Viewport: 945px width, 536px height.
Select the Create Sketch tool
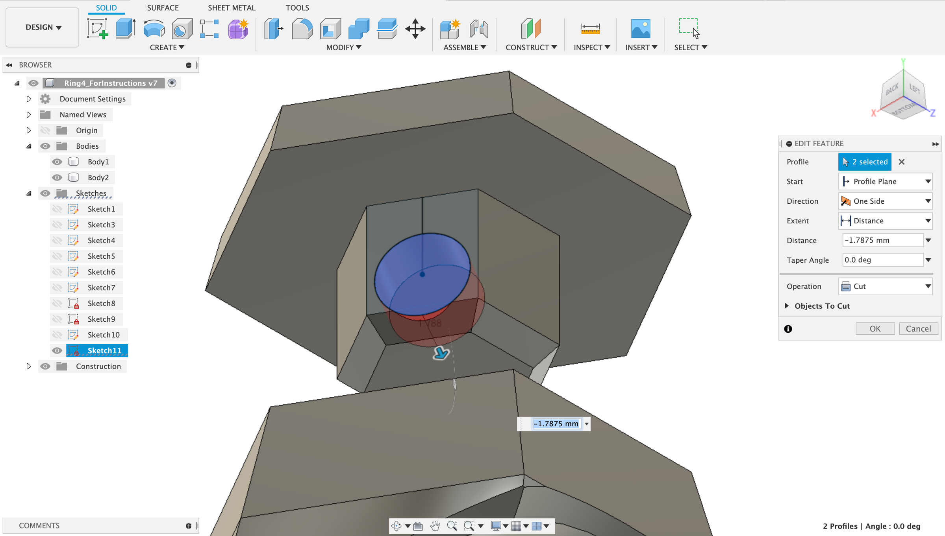click(97, 29)
